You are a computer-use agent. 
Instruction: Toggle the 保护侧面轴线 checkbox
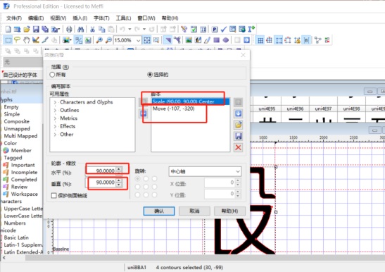click(53, 195)
